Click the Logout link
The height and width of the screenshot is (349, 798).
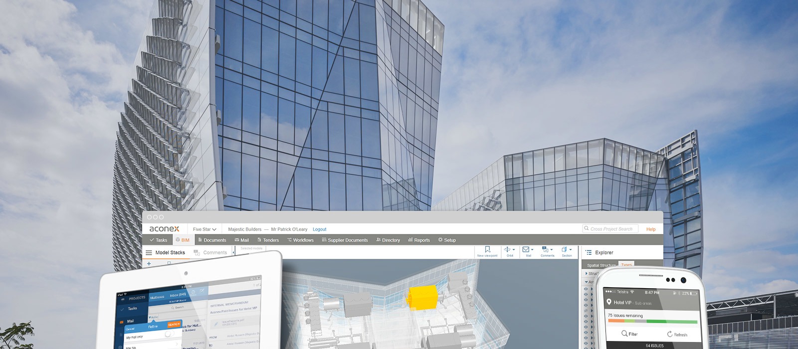(319, 229)
